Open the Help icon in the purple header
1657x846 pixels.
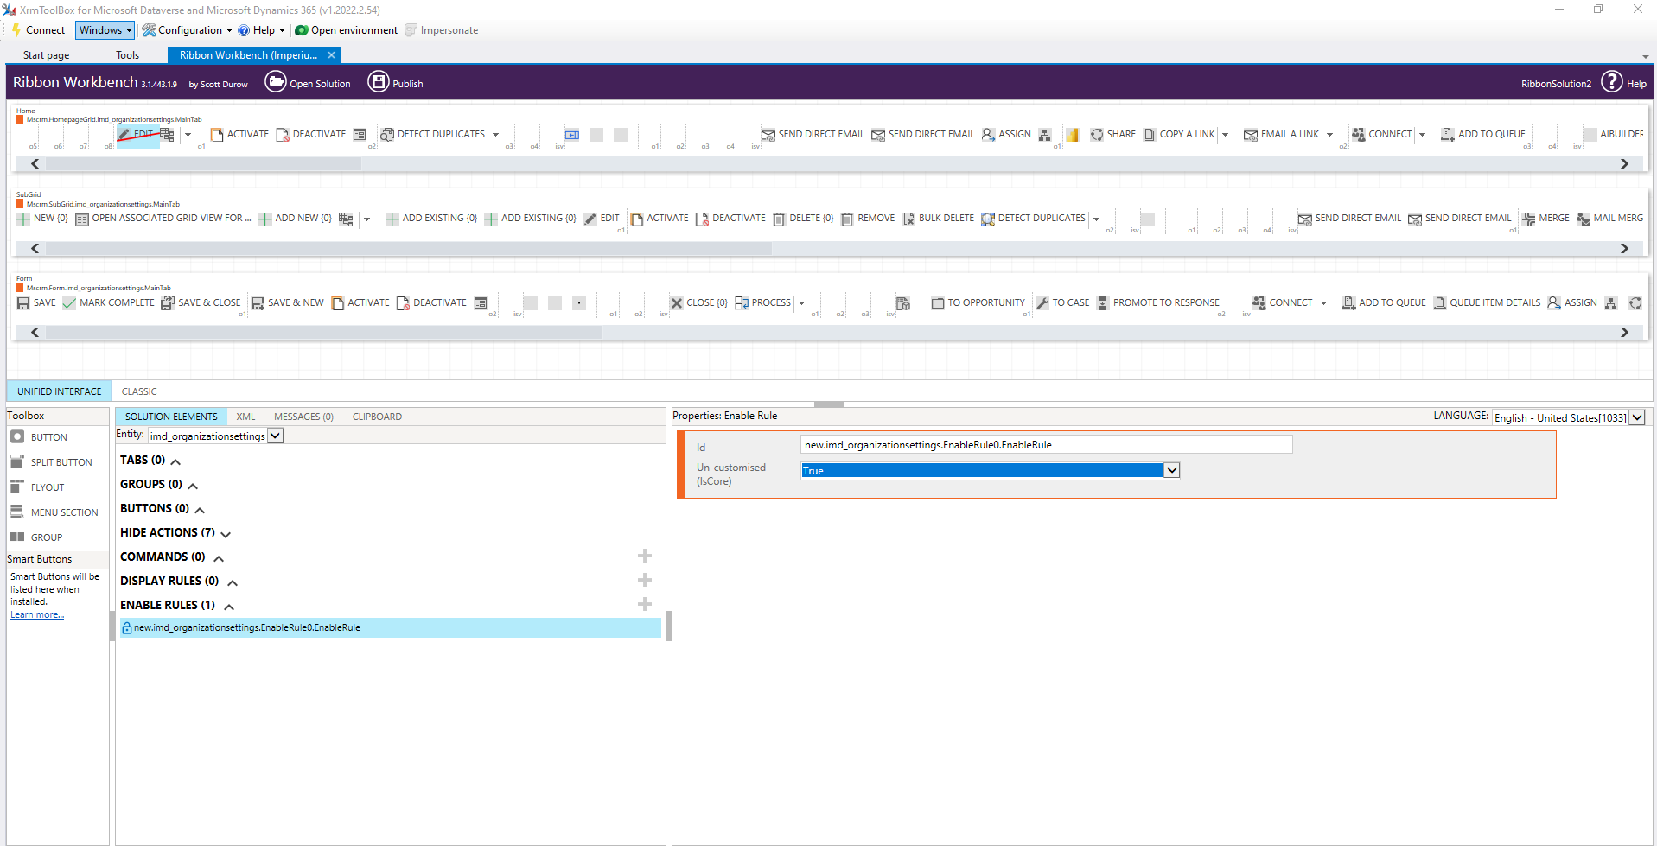[1611, 82]
